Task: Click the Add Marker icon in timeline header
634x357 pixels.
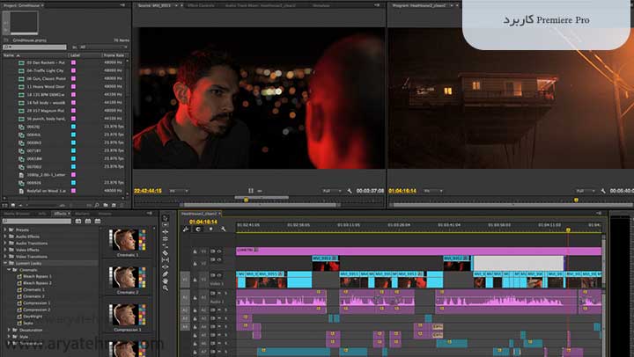Action: click(x=210, y=229)
